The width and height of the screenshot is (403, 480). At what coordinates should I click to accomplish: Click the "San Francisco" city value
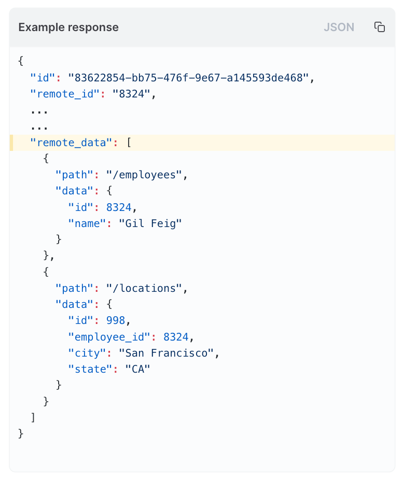click(x=166, y=352)
